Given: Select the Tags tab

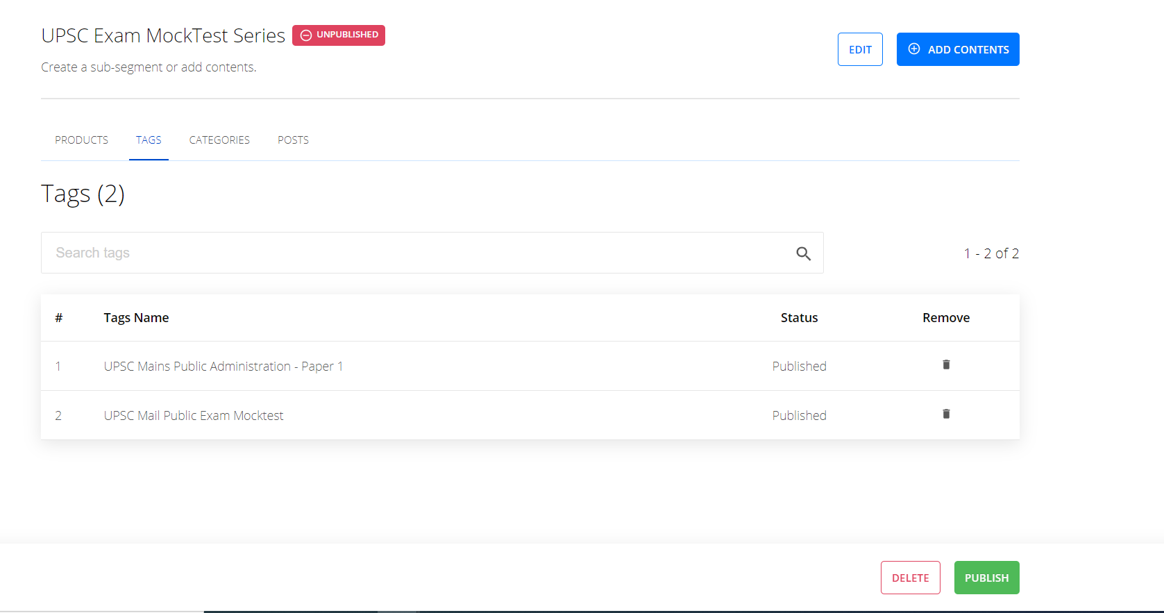Looking at the screenshot, I should tap(149, 140).
